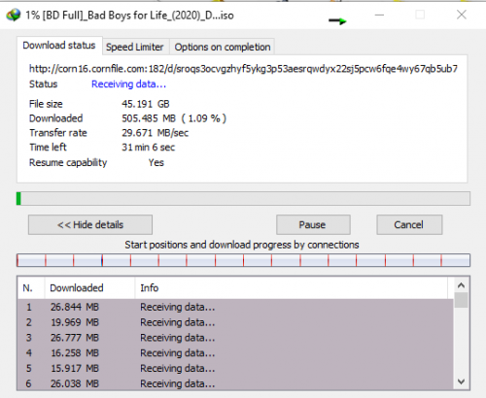486x398 pixels.
Task: Click the Hide details button
Action: [90, 224]
